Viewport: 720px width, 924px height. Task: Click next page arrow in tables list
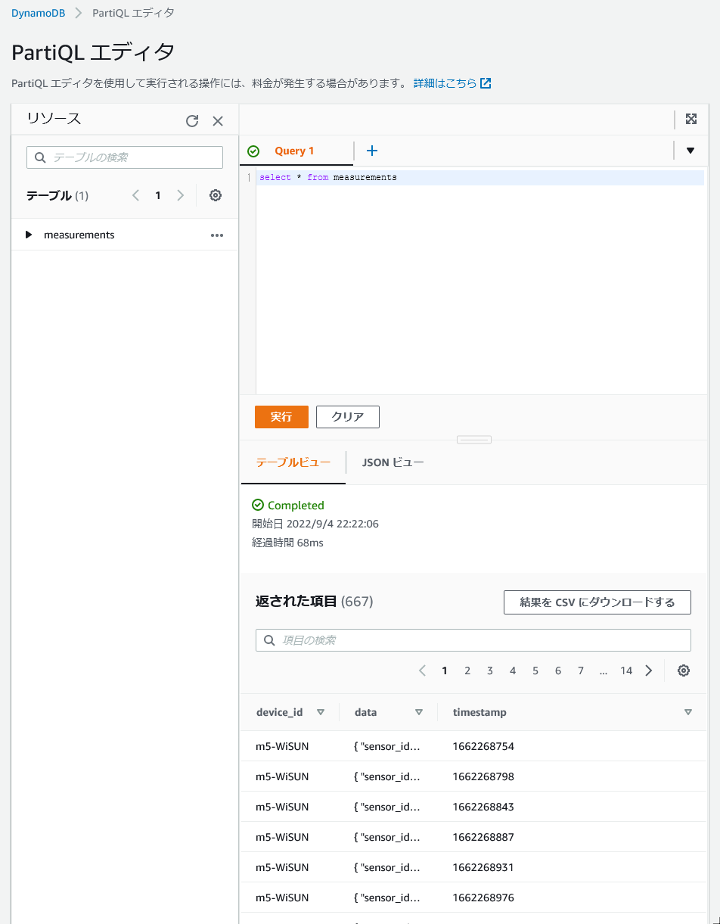coord(180,195)
